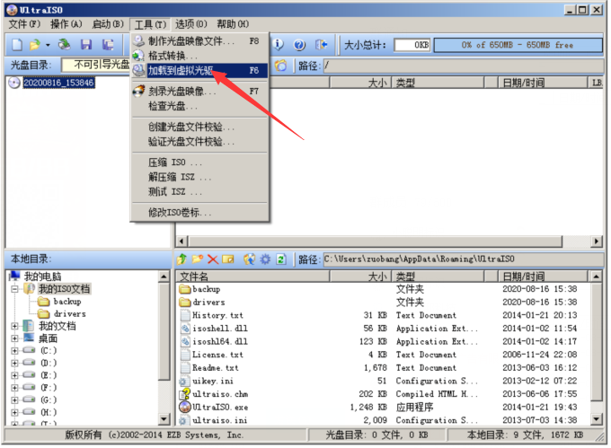Click the blue question mark help icon
This screenshot has width=611, height=448.
(x=299, y=45)
